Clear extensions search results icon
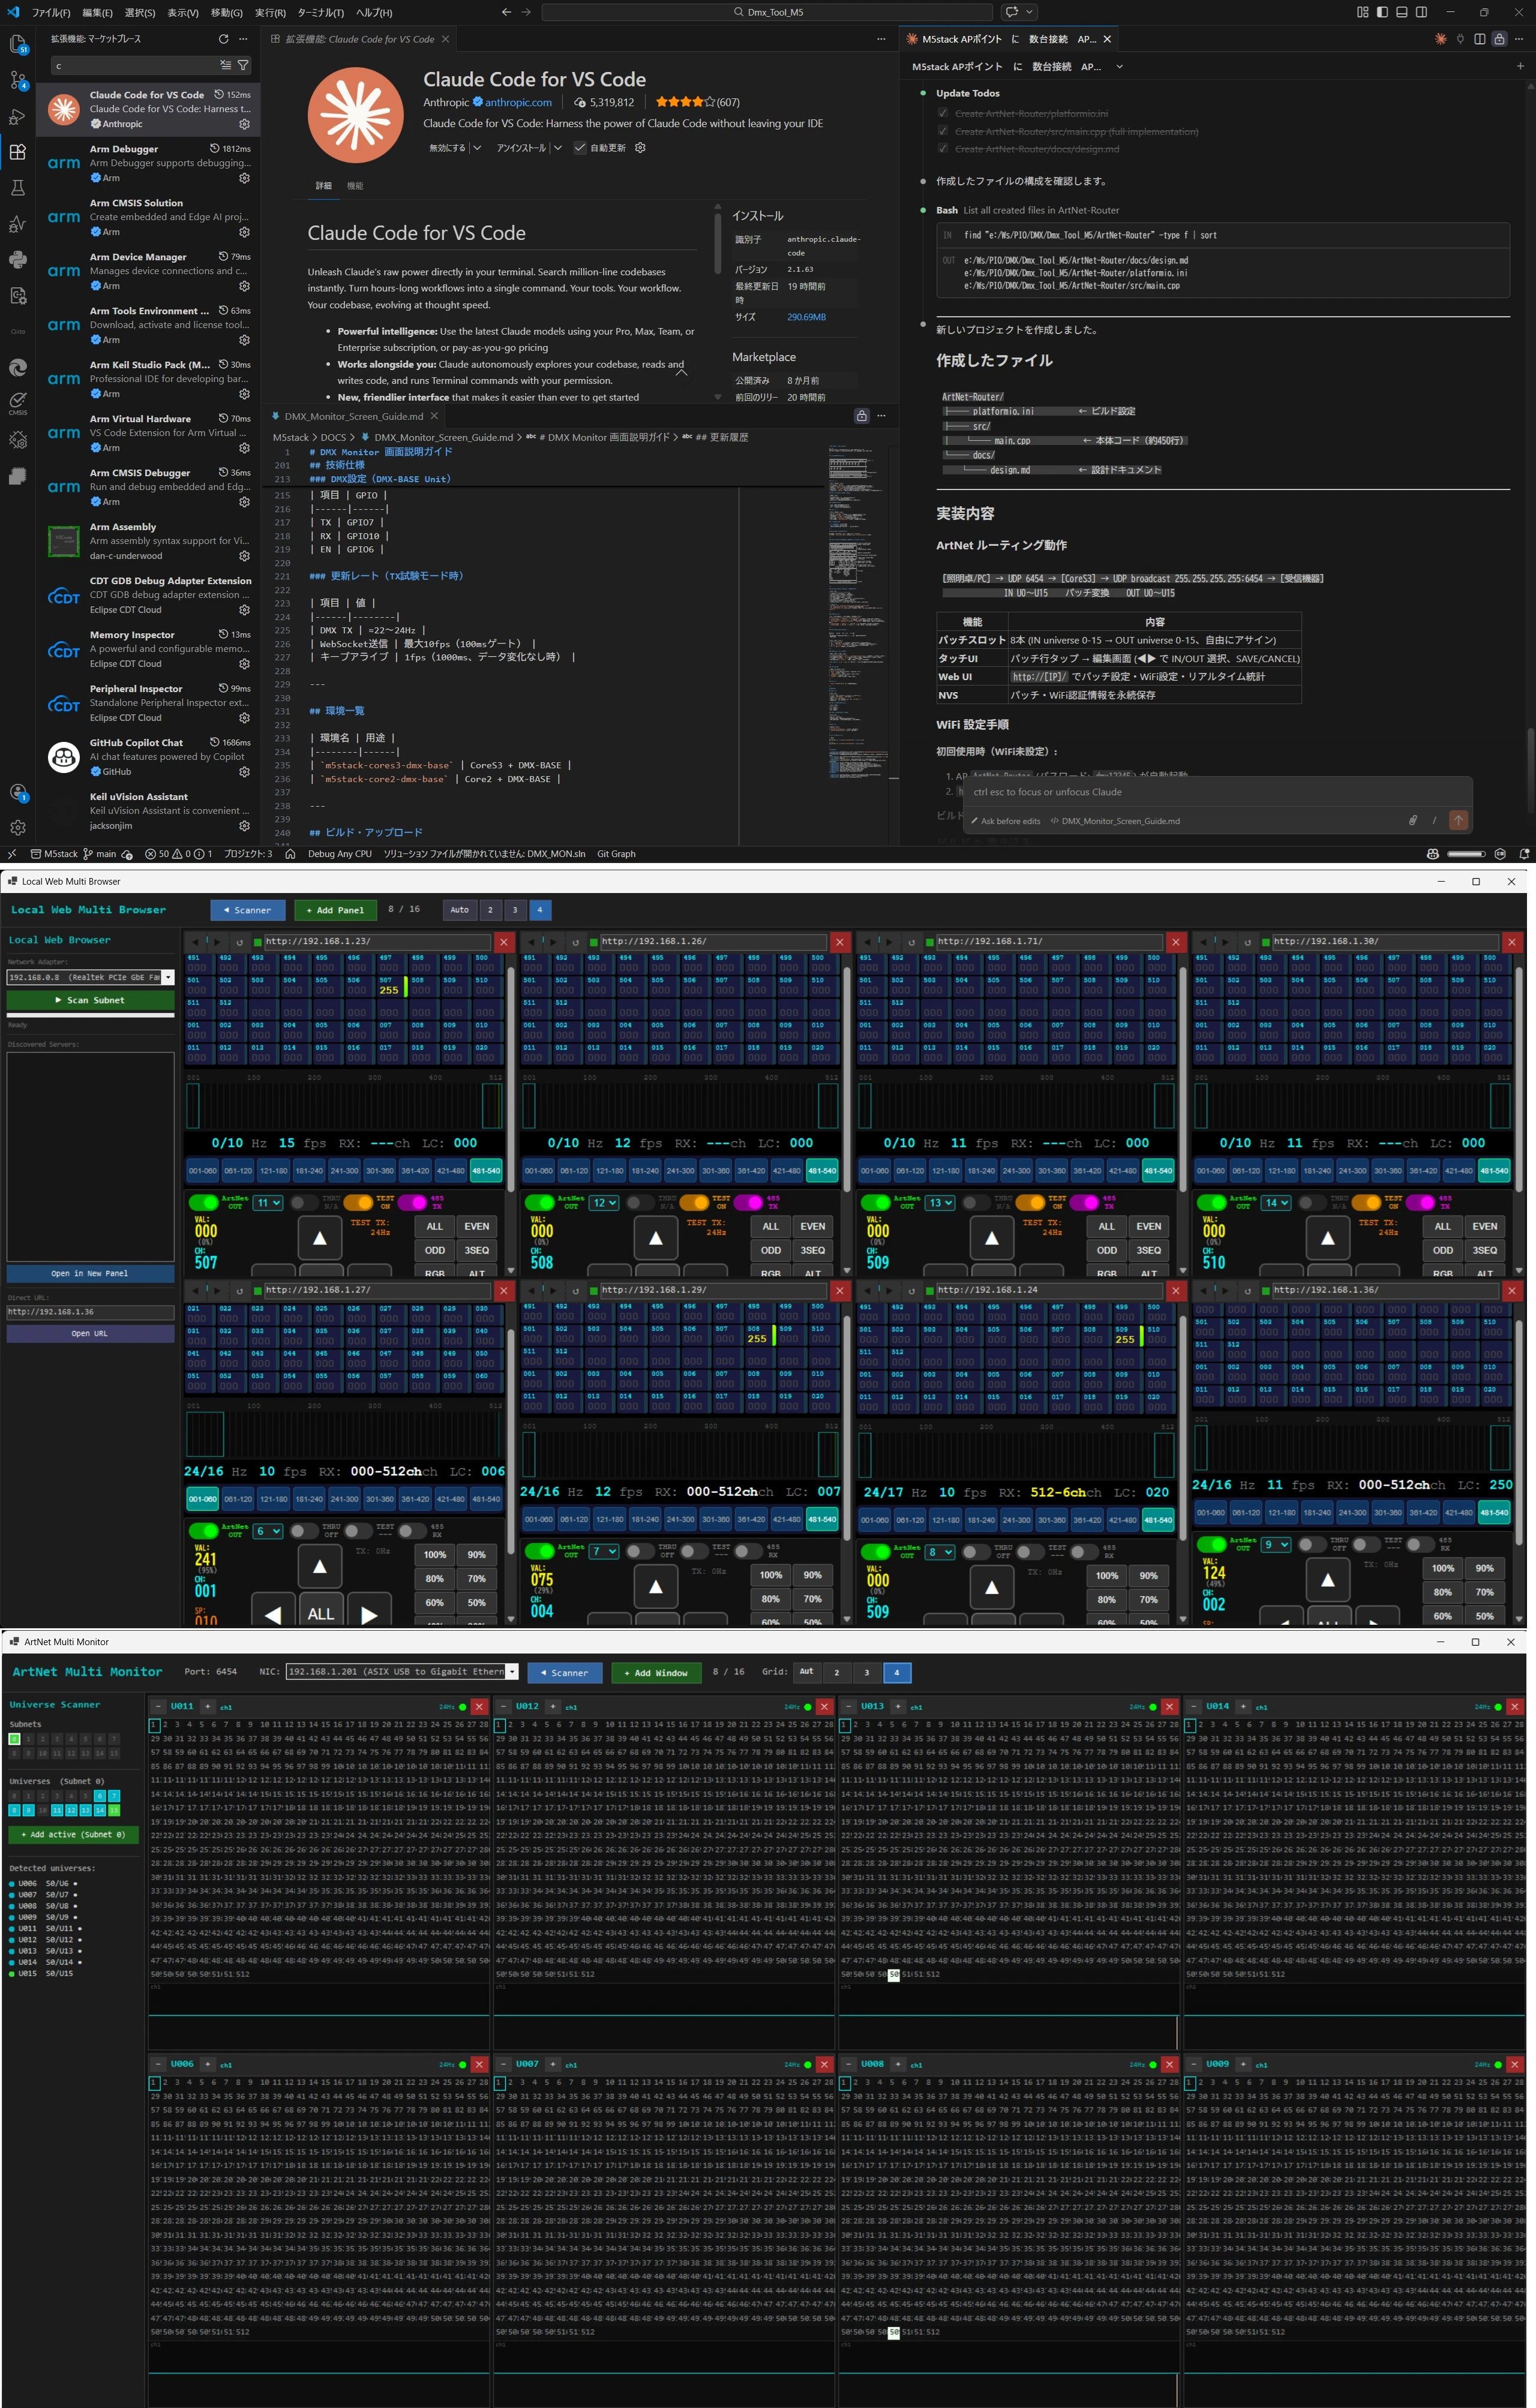 click(x=226, y=65)
